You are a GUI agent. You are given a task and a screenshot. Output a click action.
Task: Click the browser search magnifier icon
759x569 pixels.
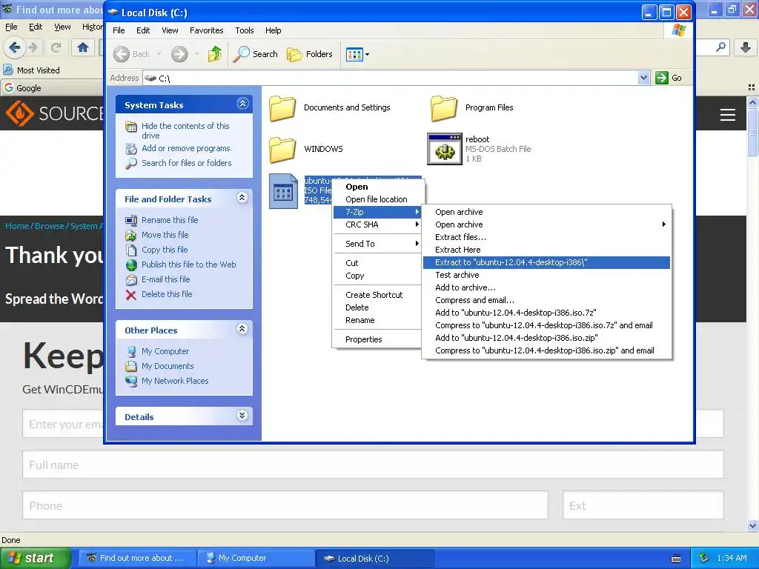(x=720, y=47)
